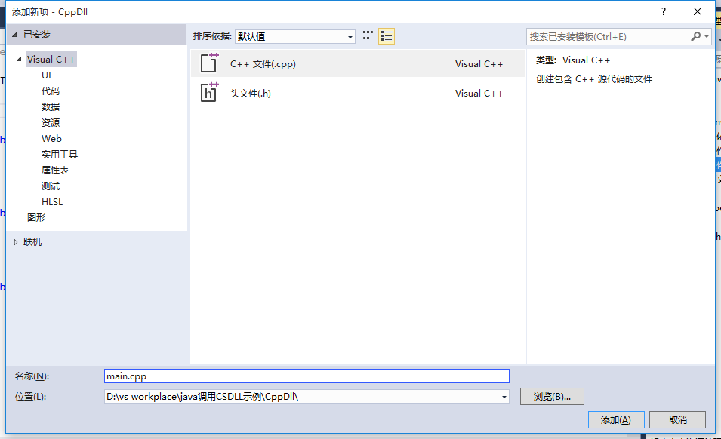This screenshot has width=721, height=439.
Task: Select the 实用工具 category
Action: coord(60,155)
